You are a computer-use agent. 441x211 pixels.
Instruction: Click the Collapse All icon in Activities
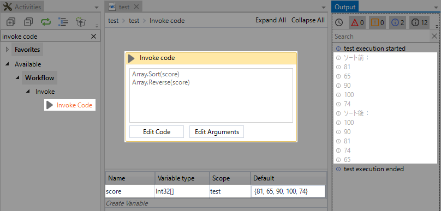(x=28, y=22)
